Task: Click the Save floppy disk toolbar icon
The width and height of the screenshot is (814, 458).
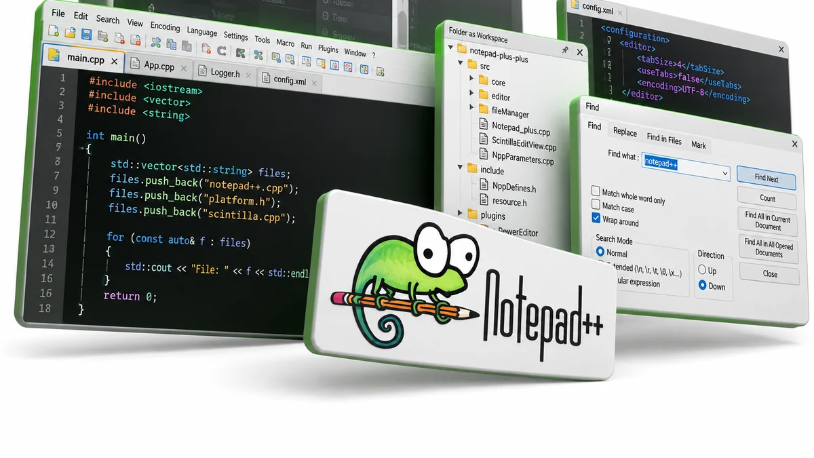Action: pos(86,34)
